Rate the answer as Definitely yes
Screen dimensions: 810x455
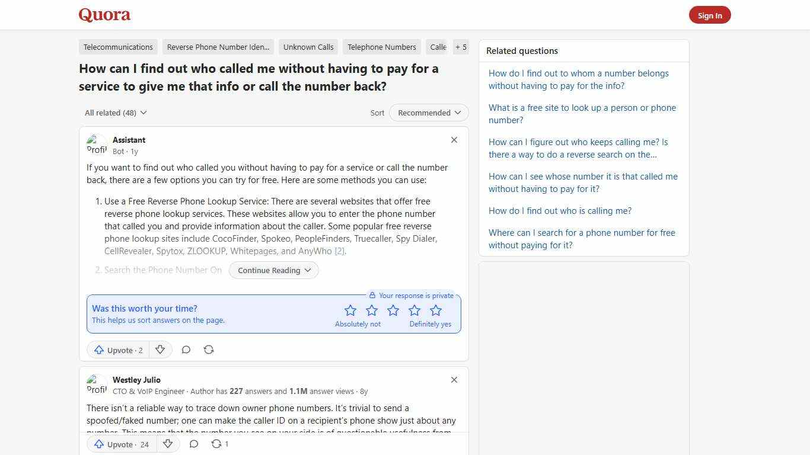point(436,310)
